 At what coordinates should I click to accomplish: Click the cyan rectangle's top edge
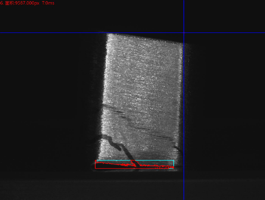152,160
